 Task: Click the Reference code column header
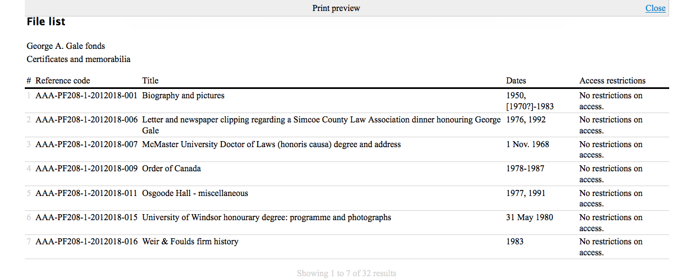pos(63,81)
